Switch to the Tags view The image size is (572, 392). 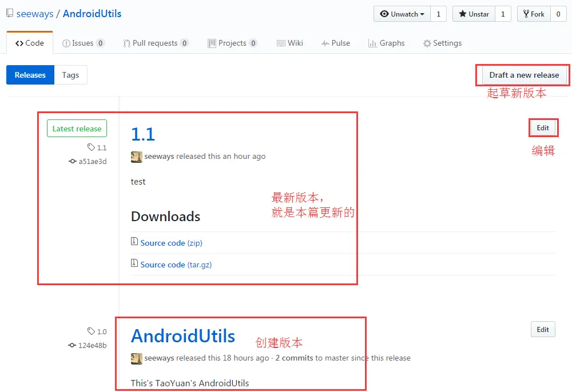coord(70,75)
